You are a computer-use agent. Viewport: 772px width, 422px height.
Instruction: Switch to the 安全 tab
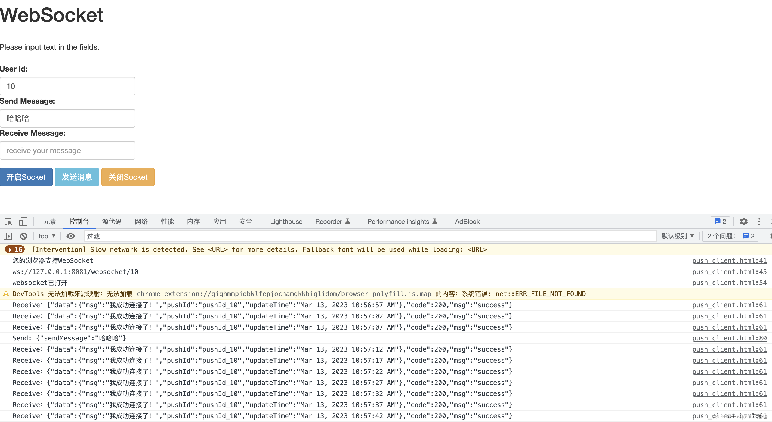click(x=246, y=221)
